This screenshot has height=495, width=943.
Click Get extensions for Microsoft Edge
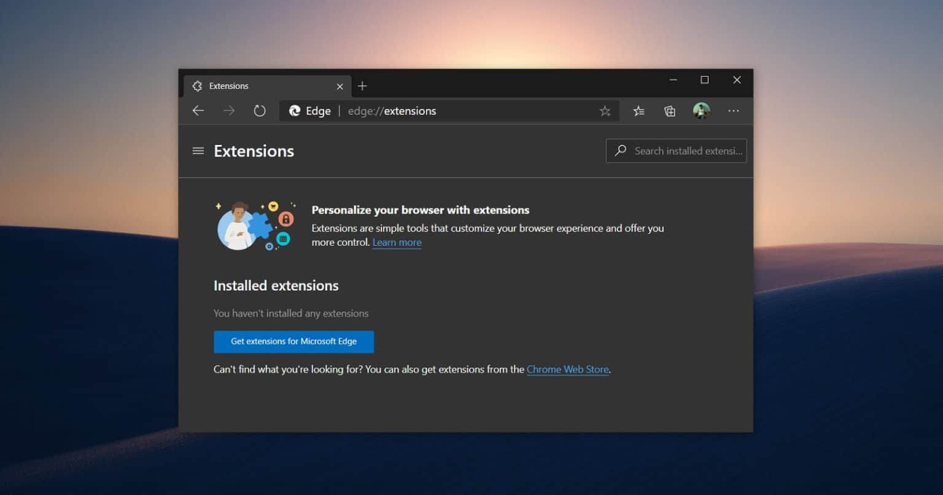coord(293,341)
